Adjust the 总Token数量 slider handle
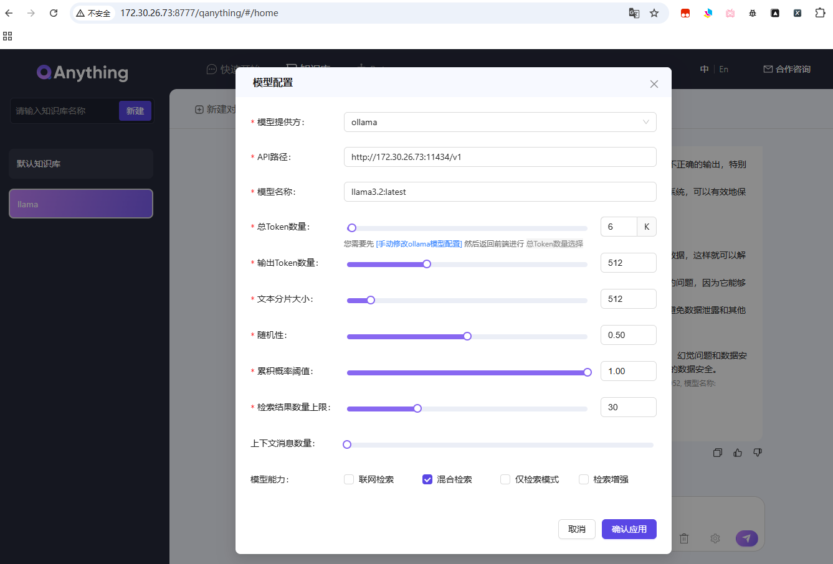 352,228
